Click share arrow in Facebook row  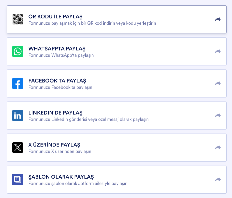[x=218, y=83]
